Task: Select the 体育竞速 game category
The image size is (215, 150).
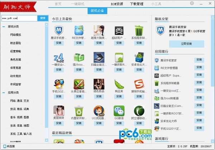Action: pyautogui.click(x=15, y=68)
